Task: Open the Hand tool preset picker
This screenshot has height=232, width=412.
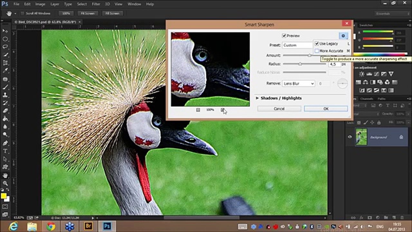Action: (15, 14)
